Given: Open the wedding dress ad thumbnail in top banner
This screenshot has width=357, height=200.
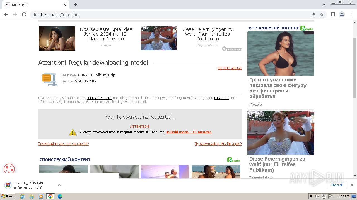Looking at the screenshot, I should 159,38.
